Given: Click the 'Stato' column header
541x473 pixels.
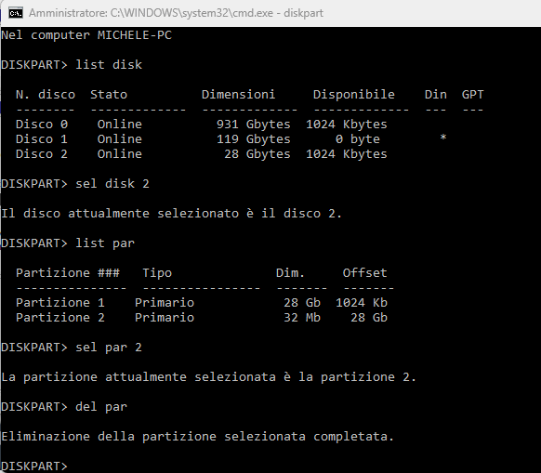Looking at the screenshot, I should [x=109, y=94].
